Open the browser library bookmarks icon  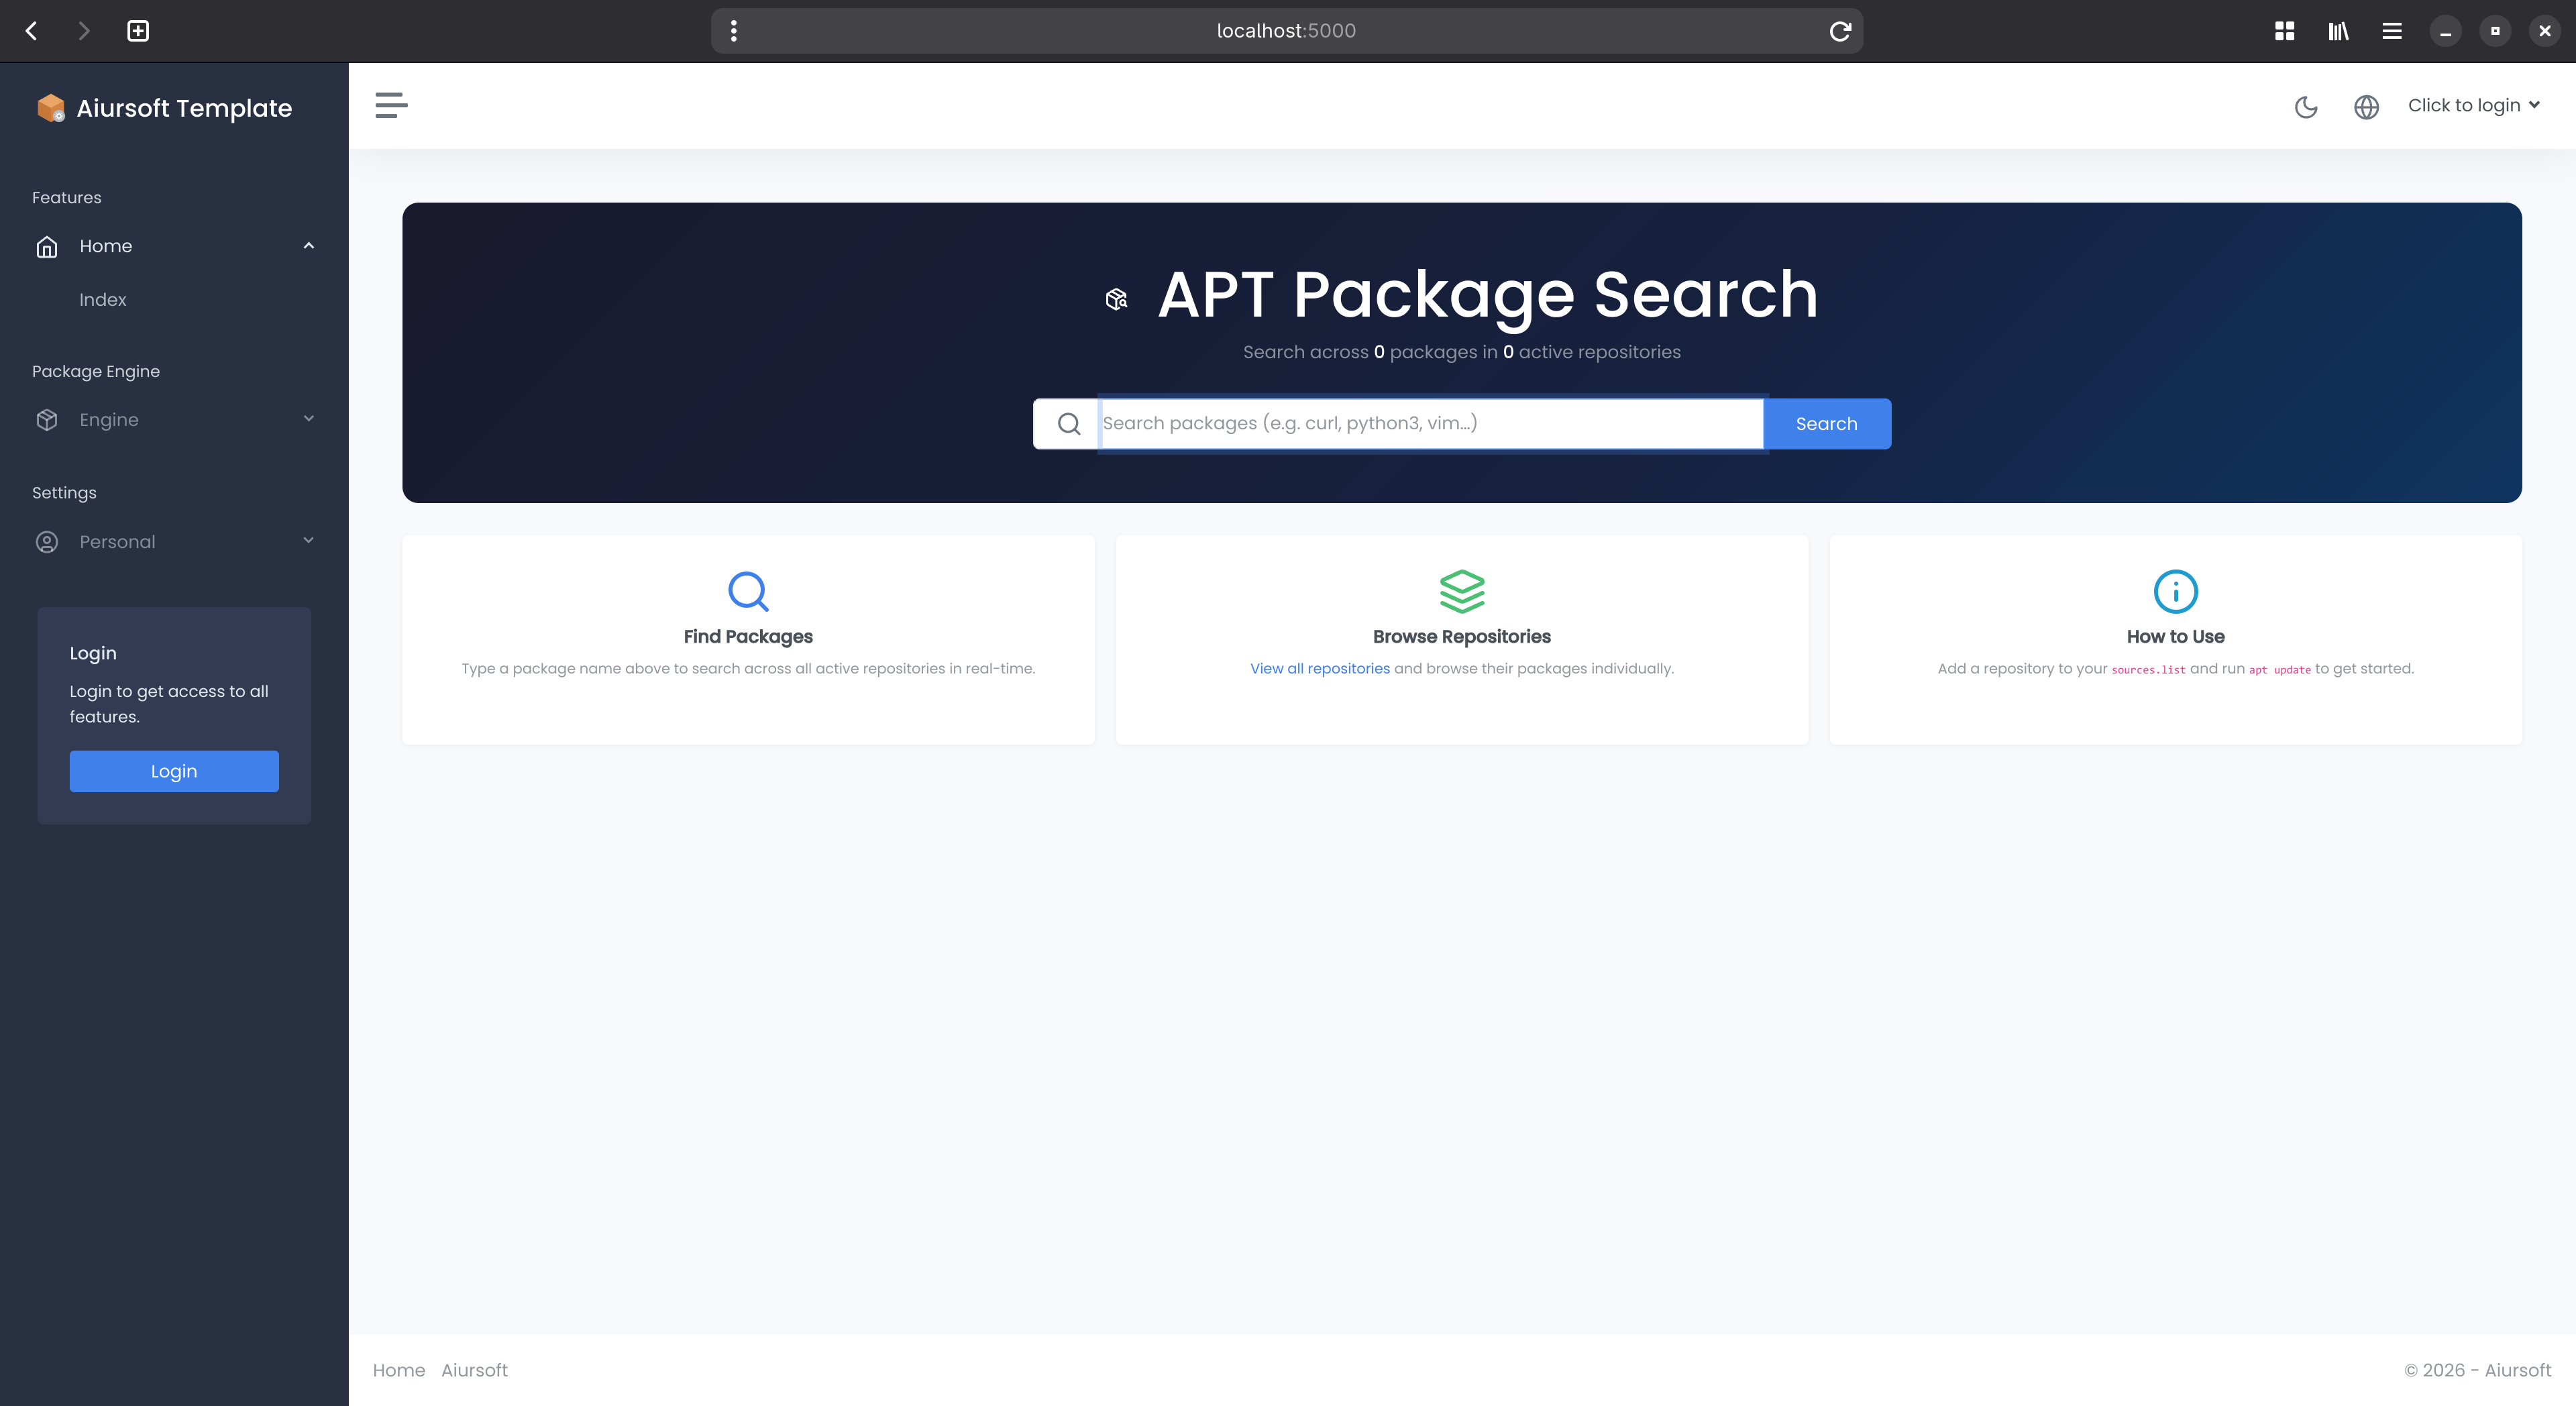point(2338,31)
